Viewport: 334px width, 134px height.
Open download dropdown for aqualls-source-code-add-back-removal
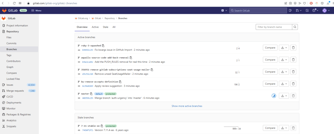[284, 60]
